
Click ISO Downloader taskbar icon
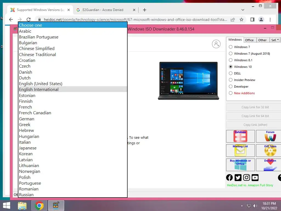coord(56,206)
